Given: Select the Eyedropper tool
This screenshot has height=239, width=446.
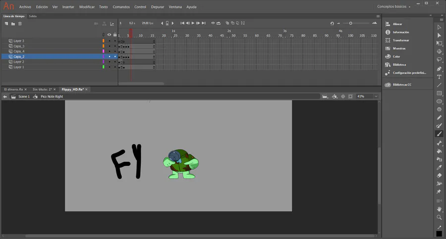Looking at the screenshot, I should click(x=439, y=167).
